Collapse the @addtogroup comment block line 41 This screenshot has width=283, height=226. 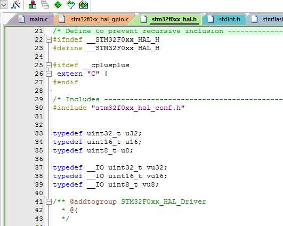[x=48, y=201]
